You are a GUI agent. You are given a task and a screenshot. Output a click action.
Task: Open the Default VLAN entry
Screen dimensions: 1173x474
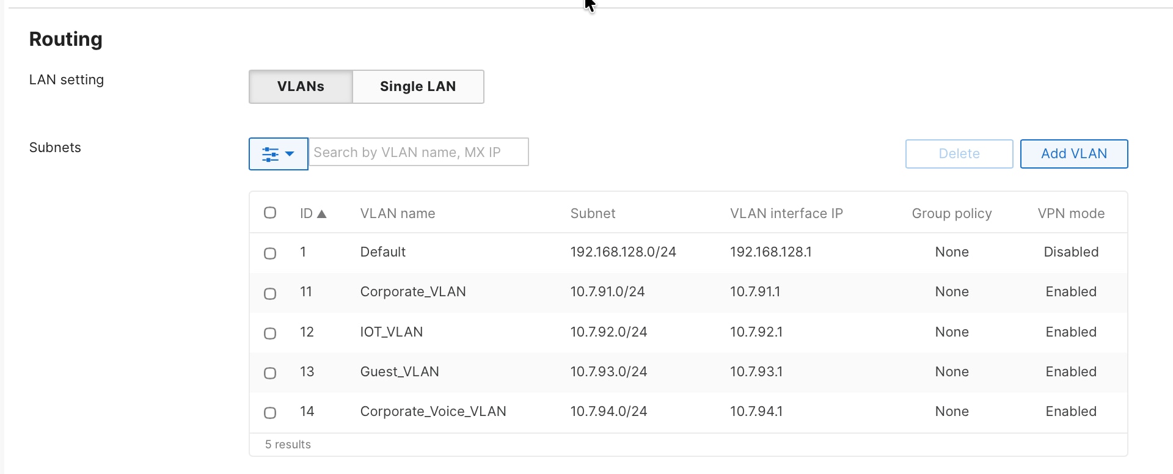pyautogui.click(x=382, y=252)
